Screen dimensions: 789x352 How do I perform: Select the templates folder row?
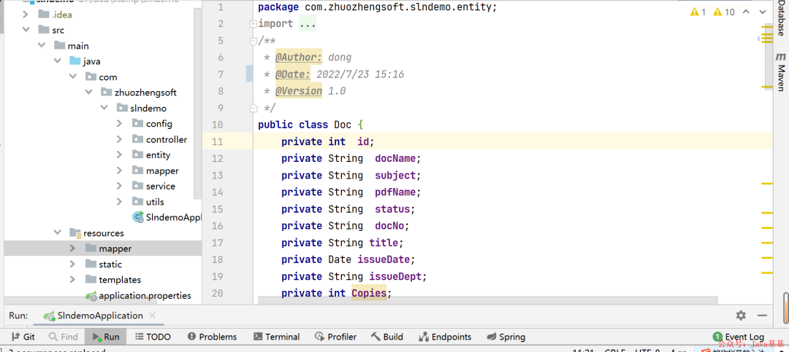[x=103, y=279]
